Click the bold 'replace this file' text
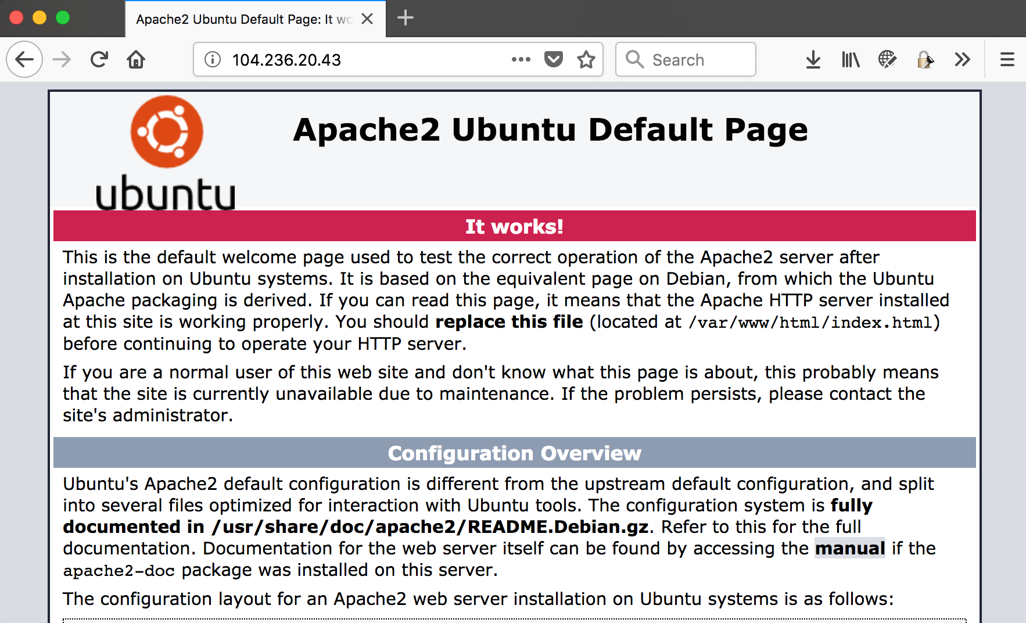This screenshot has height=623, width=1026. (509, 321)
